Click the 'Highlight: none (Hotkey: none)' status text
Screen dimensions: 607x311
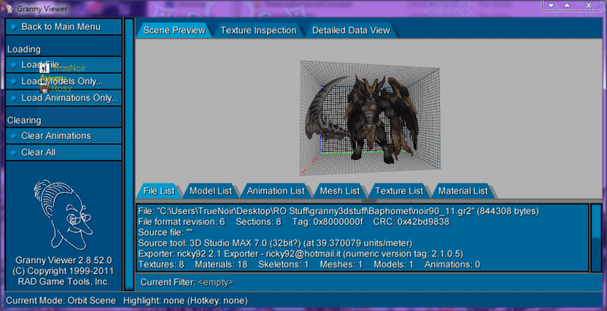pos(185,300)
